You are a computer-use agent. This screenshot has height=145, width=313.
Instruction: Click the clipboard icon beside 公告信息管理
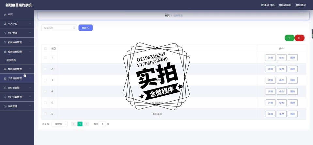5,78
